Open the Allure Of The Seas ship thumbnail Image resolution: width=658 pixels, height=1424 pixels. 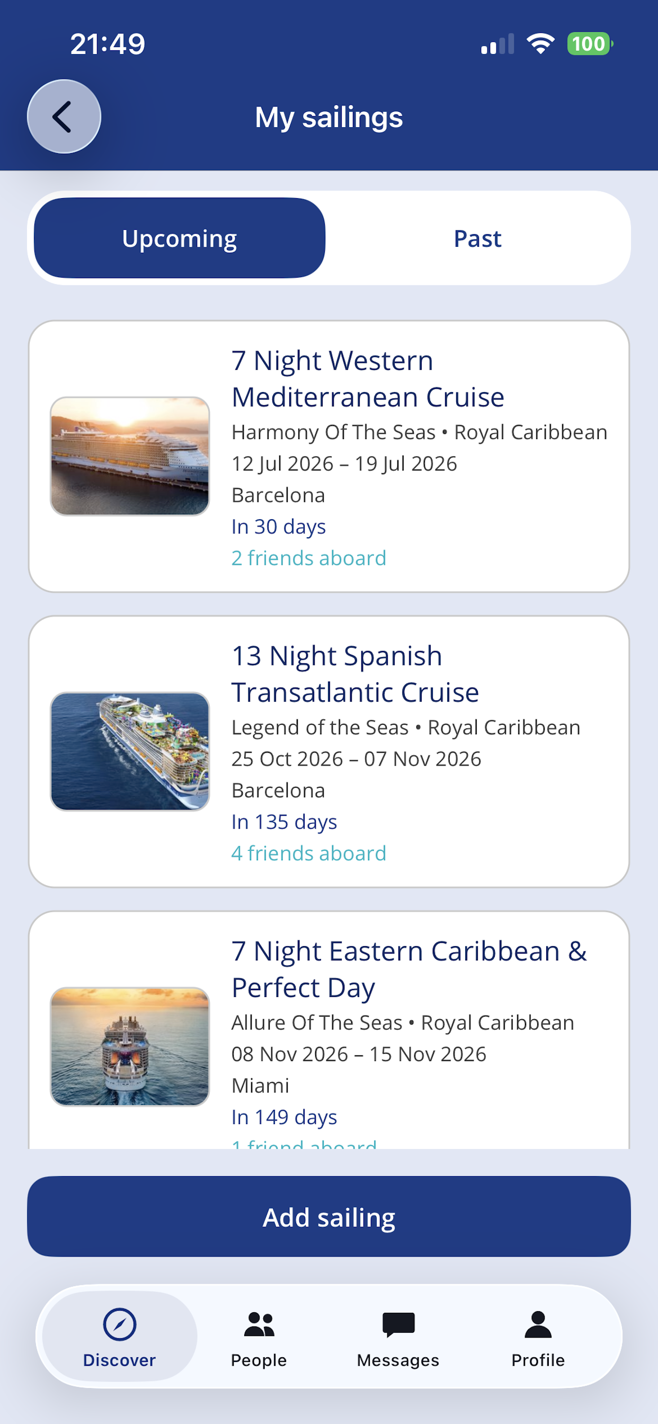click(130, 1046)
